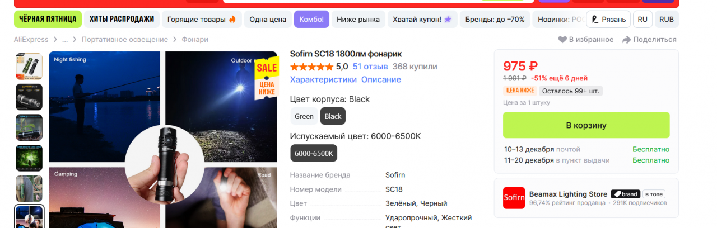
Task: Open the RU language selector
Action: tap(642, 19)
